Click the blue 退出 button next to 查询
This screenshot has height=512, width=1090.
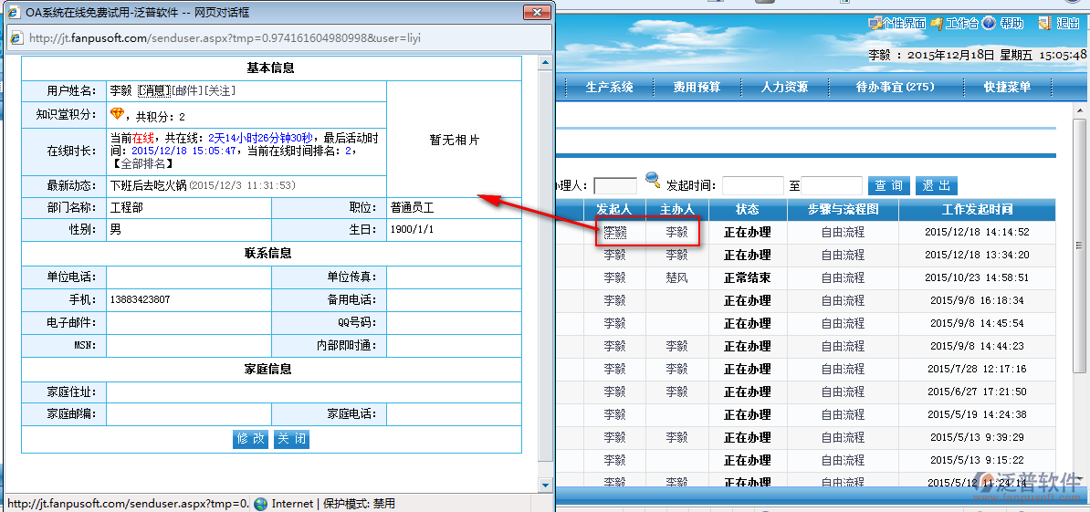[937, 185]
